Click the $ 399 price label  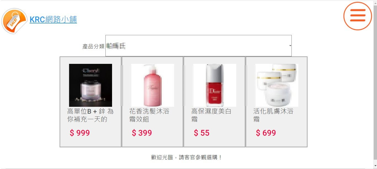[142, 133]
